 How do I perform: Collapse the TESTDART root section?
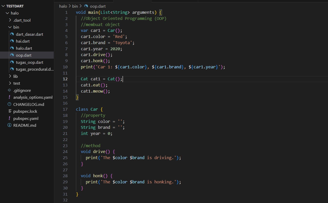click(3, 6)
